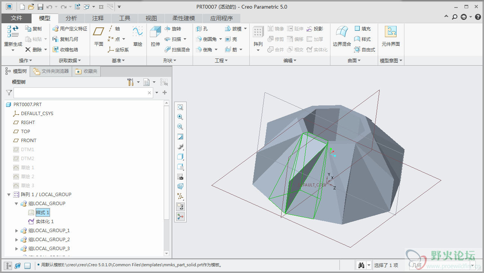Create a new file with blank page icon
This screenshot has width=484, height=273.
click(x=22, y=7)
